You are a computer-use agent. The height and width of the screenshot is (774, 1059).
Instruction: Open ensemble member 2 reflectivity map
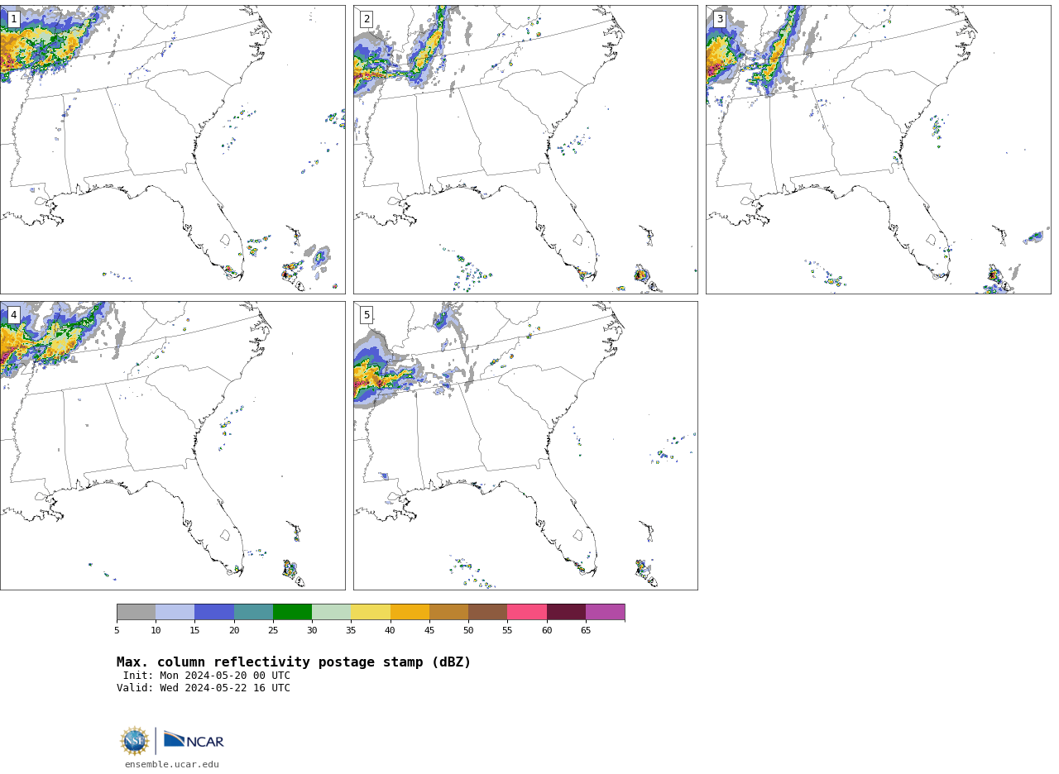(x=525, y=150)
